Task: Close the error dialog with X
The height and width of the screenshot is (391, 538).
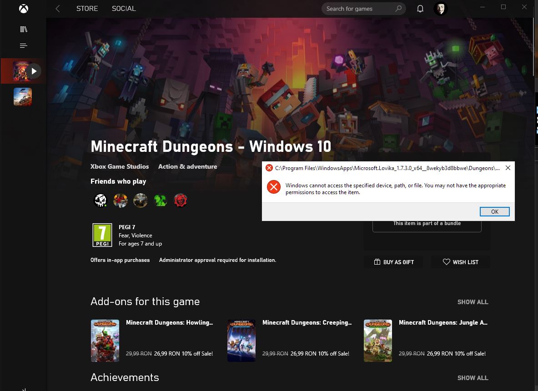Action: coord(508,168)
